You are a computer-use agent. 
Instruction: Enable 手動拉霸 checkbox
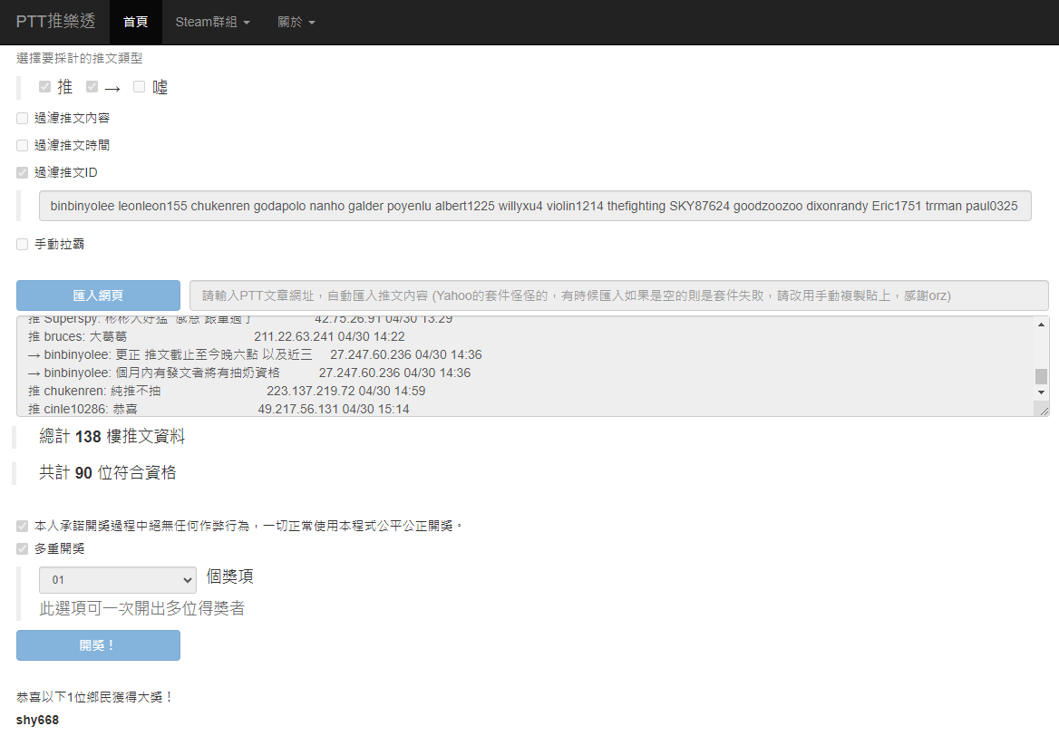pyautogui.click(x=23, y=244)
